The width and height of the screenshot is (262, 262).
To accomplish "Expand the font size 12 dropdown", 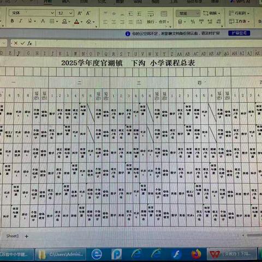I will pos(71,13).
